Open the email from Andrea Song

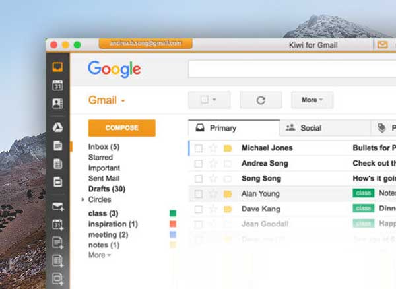pyautogui.click(x=292, y=164)
